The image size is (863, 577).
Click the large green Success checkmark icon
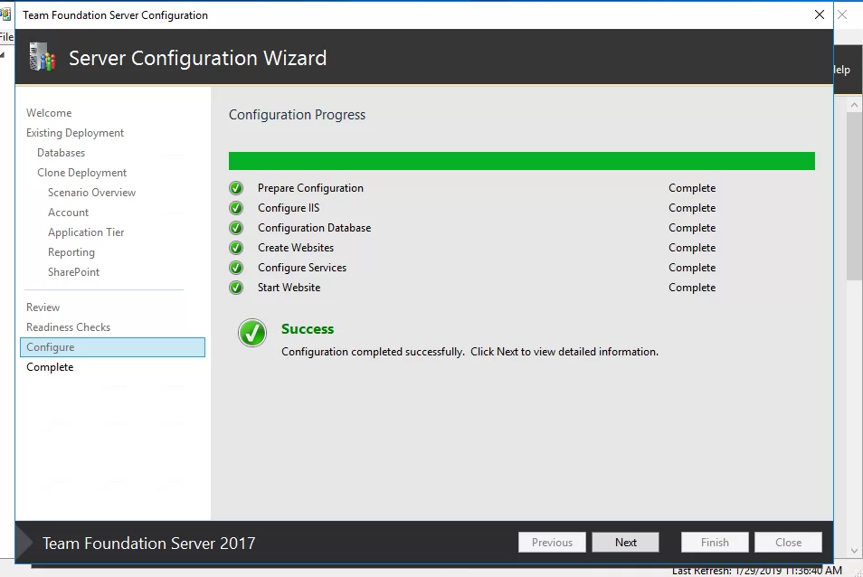point(252,333)
